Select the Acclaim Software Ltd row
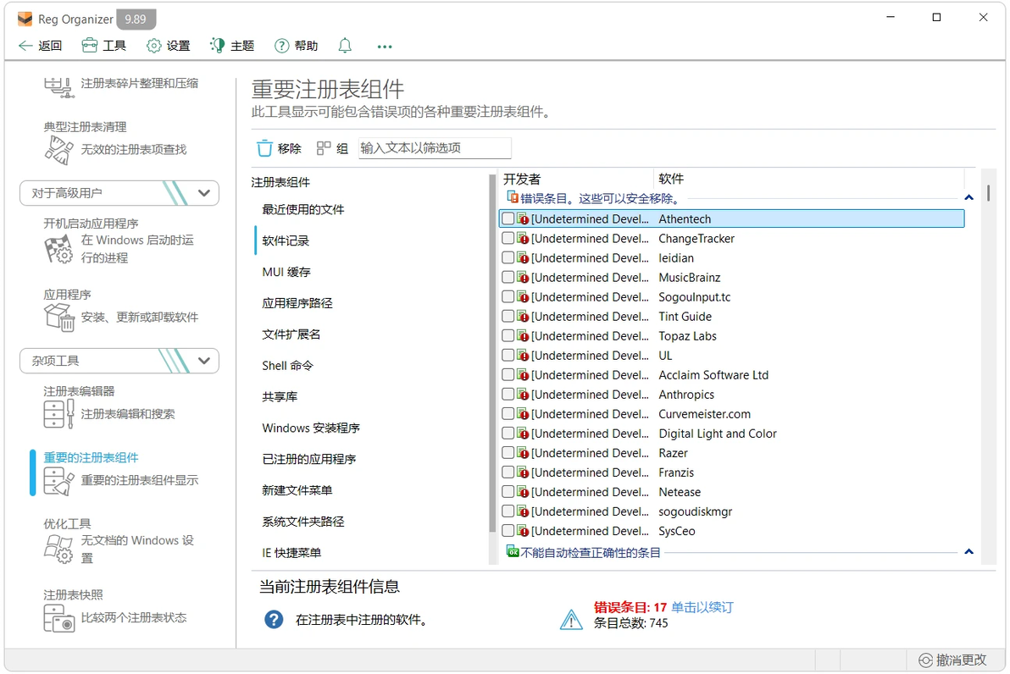The width and height of the screenshot is (1010, 674). click(x=731, y=375)
